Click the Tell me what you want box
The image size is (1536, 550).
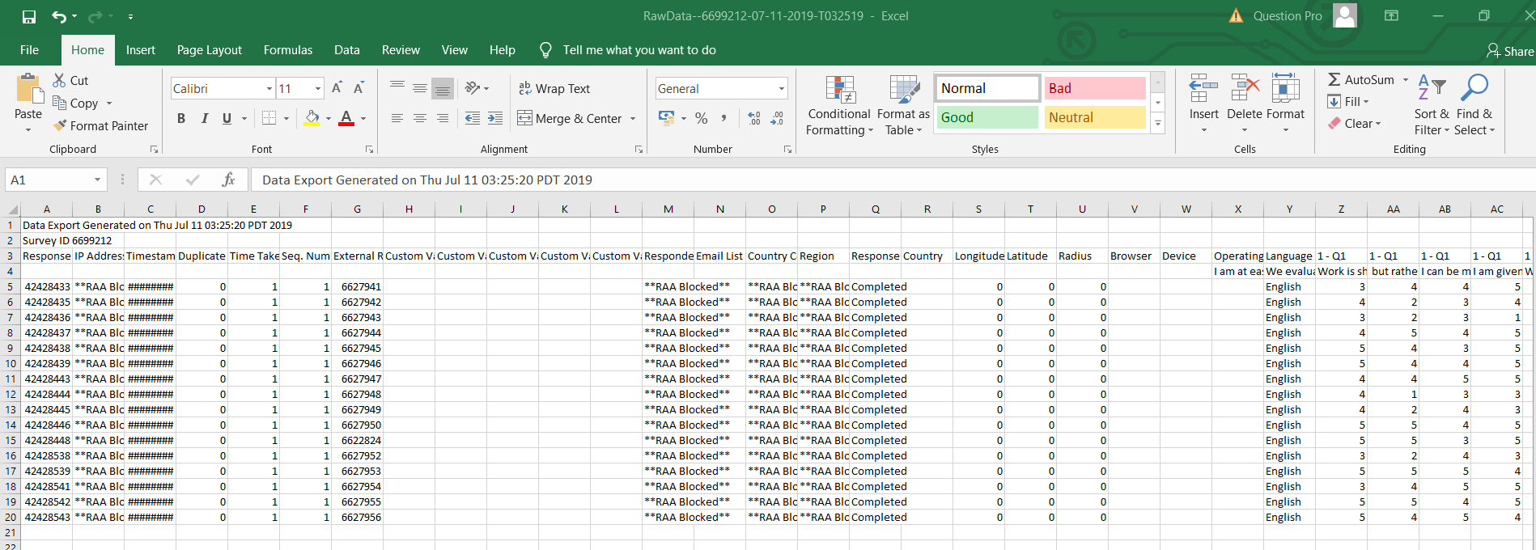pos(639,50)
